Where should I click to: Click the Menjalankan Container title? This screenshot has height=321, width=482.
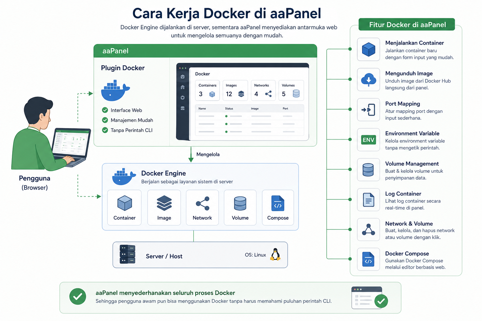pos(414,43)
